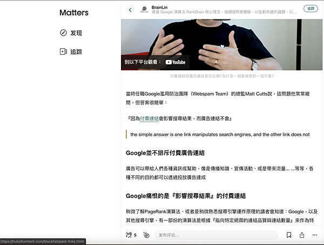Image resolution: width=324 pixels, height=245 pixels.
Task: Click the heading Google痛恨的是『影響搜尋結果』的付費連結
Action: coord(186,196)
